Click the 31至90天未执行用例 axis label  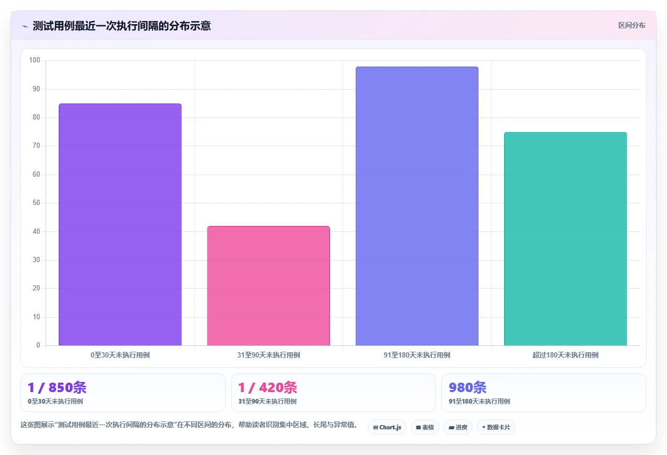point(268,355)
